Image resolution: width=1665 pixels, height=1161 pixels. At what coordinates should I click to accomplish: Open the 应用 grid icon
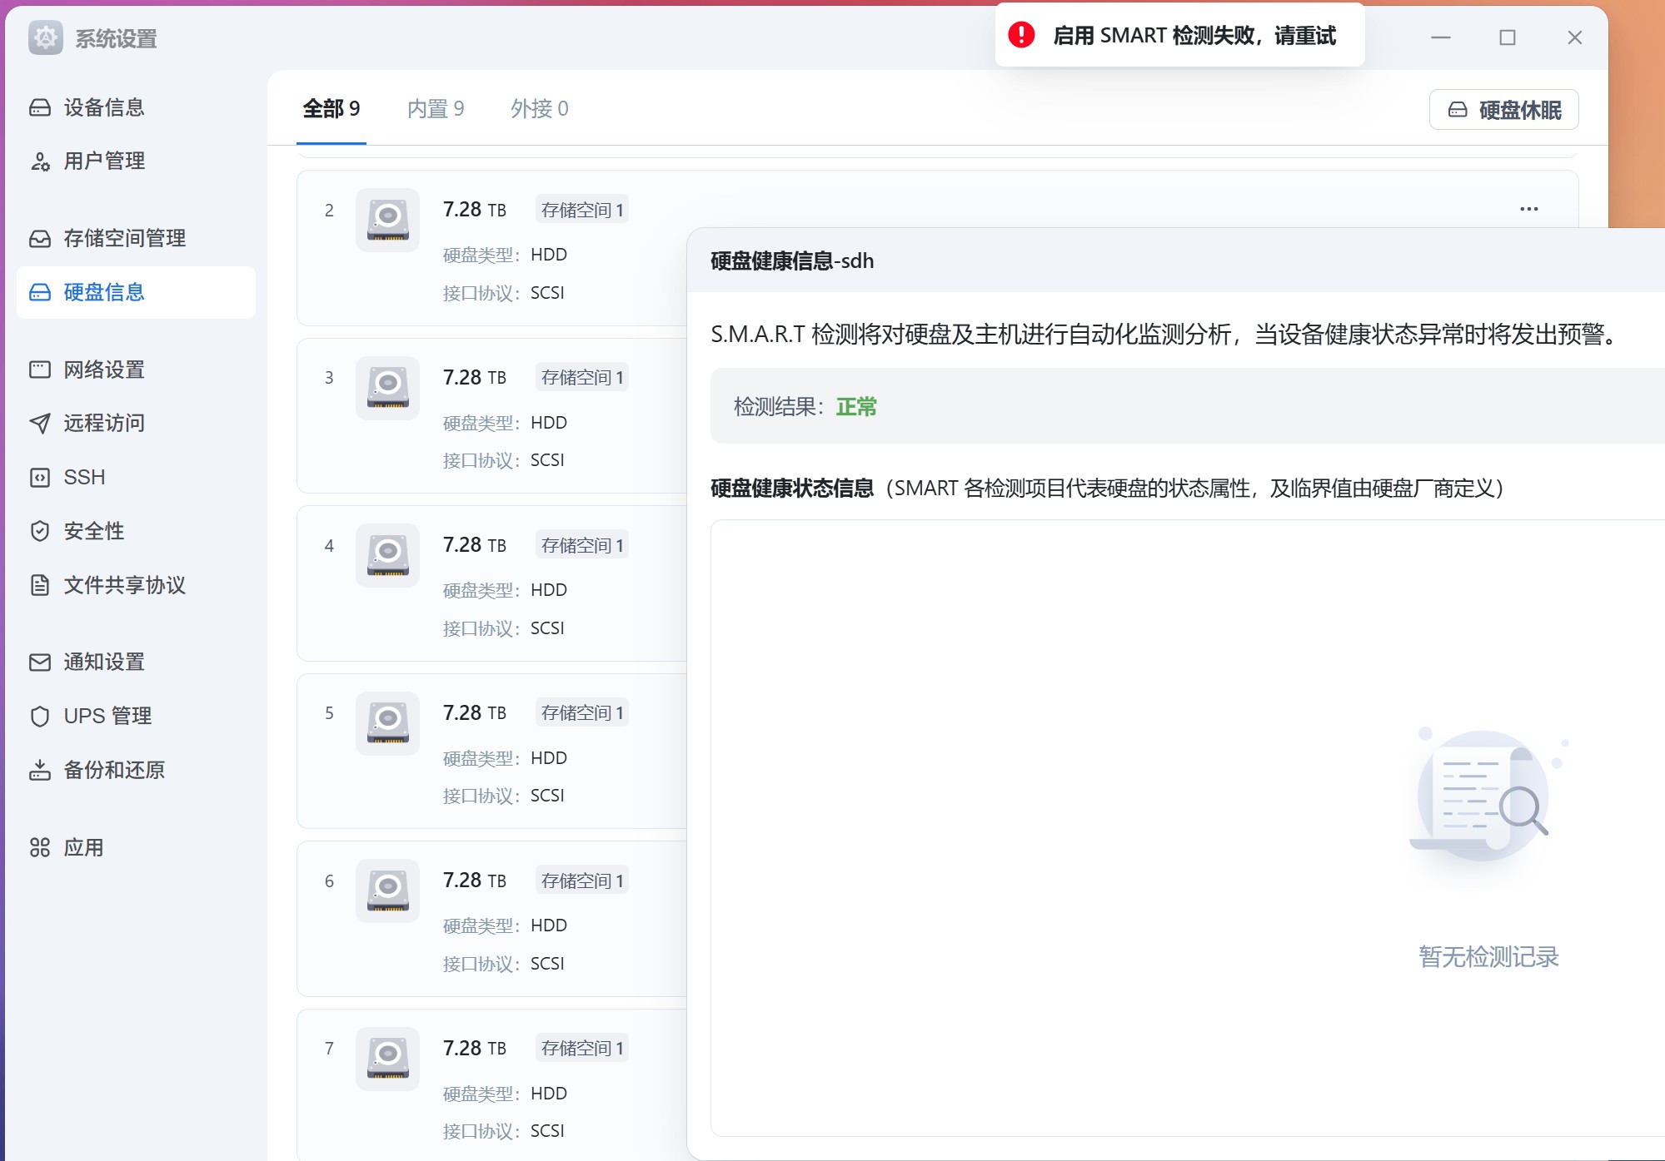[x=40, y=847]
